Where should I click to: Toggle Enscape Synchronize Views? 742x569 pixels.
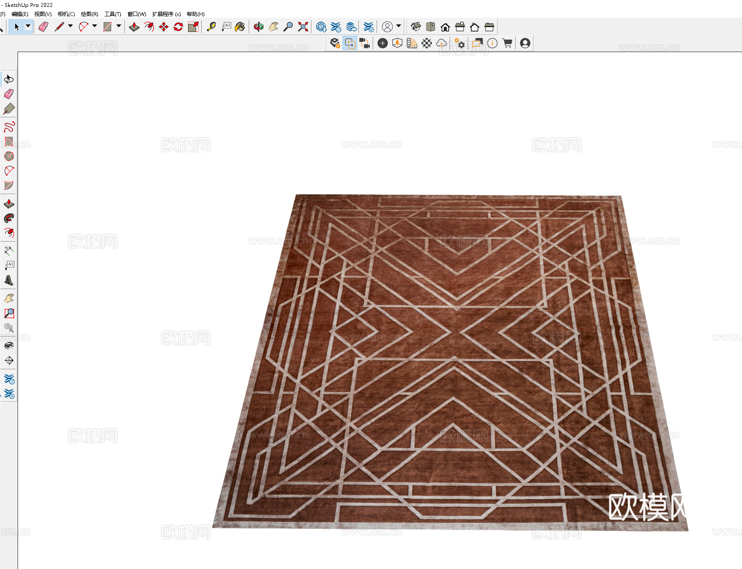tap(365, 43)
